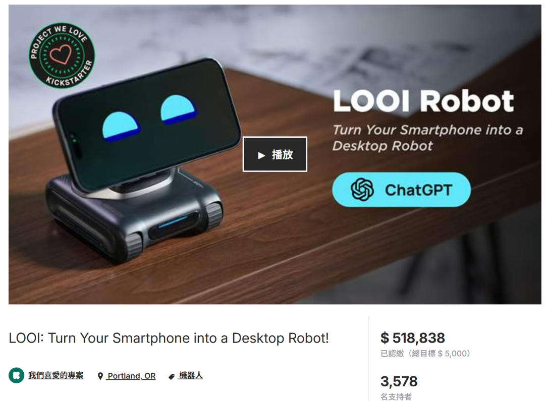Click the 總目標 $ 5,000 goal text
Image resolution: width=545 pixels, height=401 pixels.
coord(439,354)
